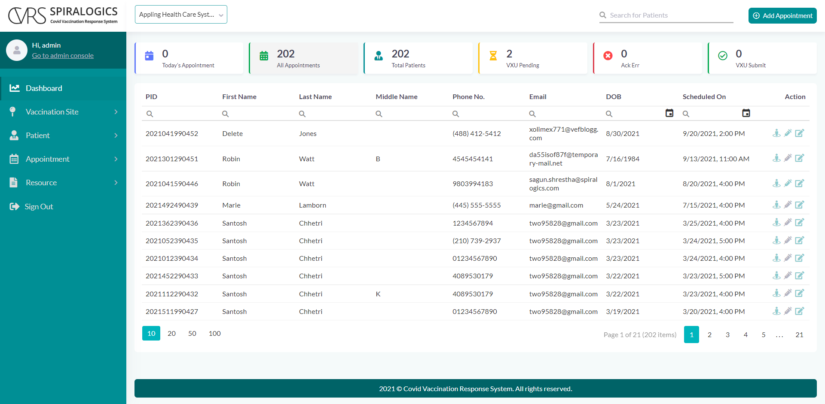Click the edit icon for PID 2021301290451
This screenshot has width=825, height=404.
799,158
